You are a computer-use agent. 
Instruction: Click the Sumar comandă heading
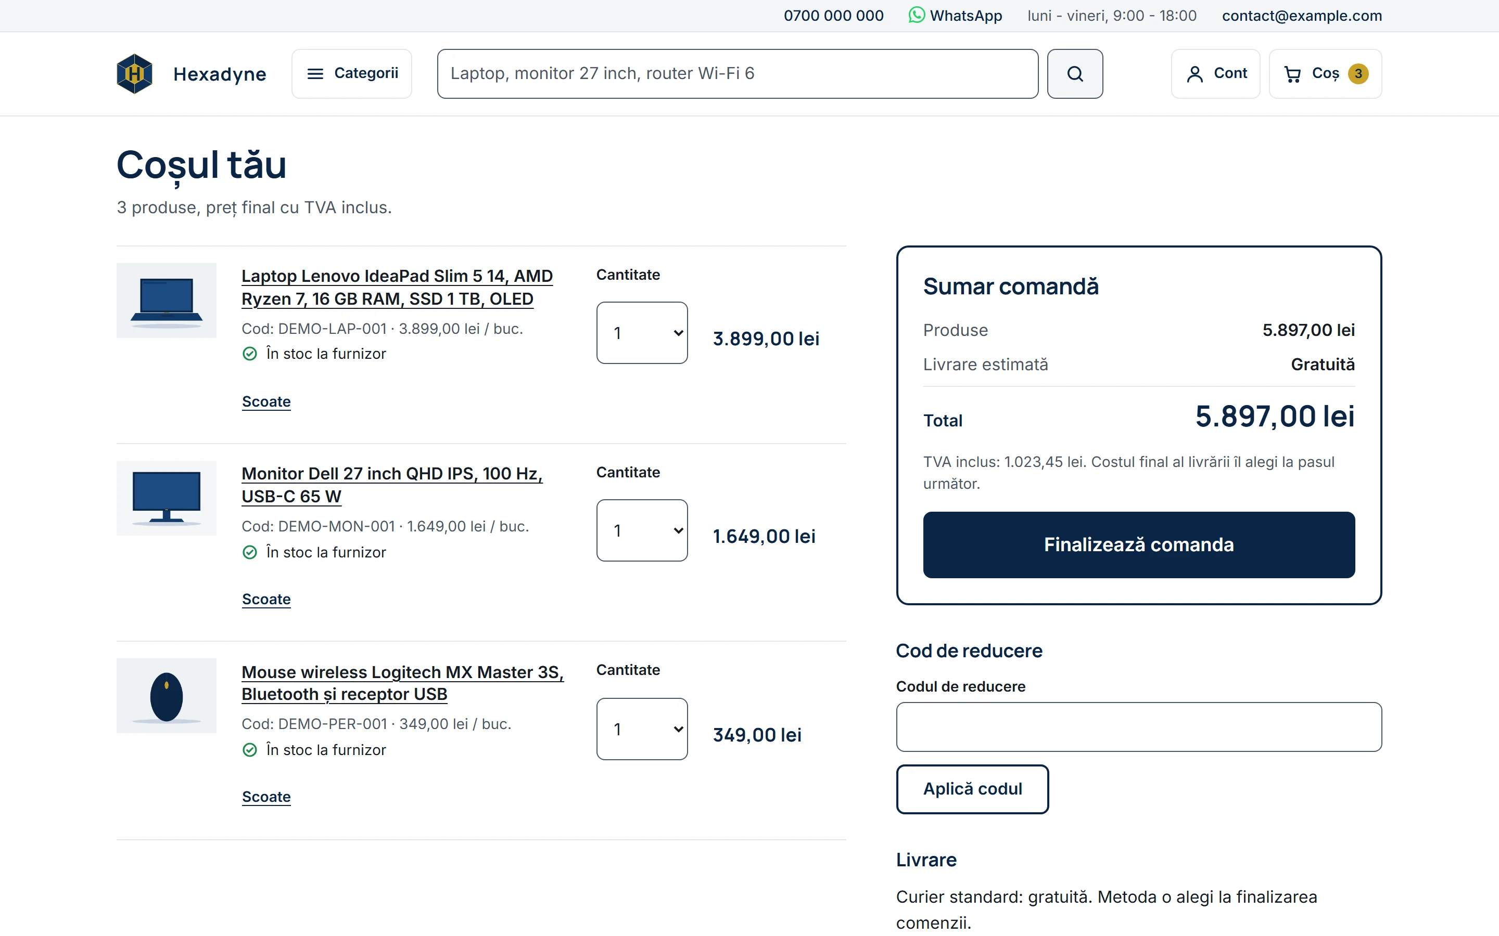1011,287
